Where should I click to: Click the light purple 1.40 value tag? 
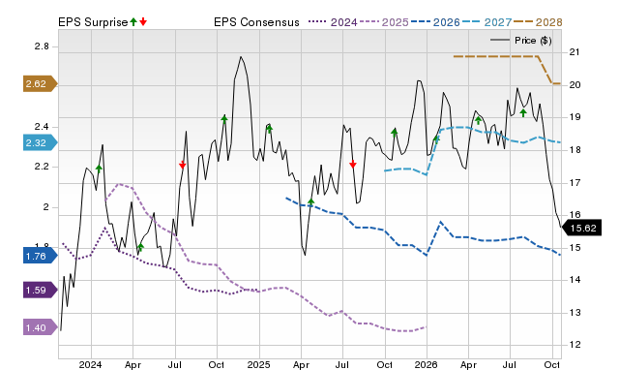click(41, 327)
